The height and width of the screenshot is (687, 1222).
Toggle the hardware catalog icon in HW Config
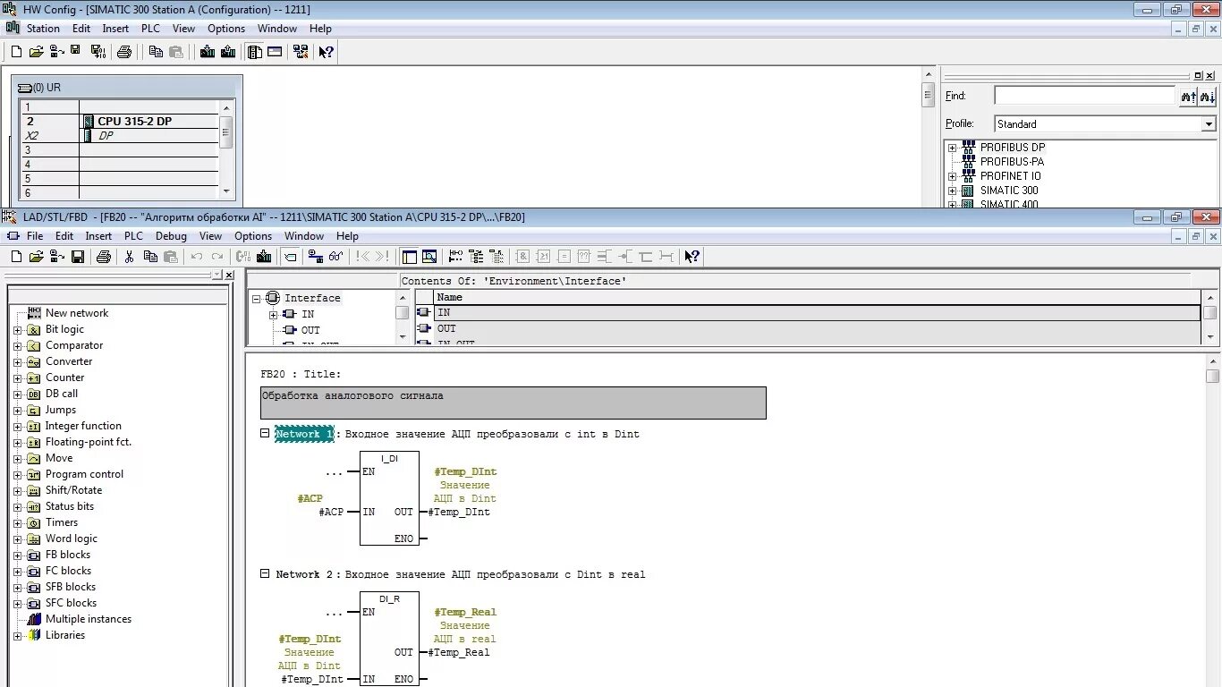[x=255, y=52]
